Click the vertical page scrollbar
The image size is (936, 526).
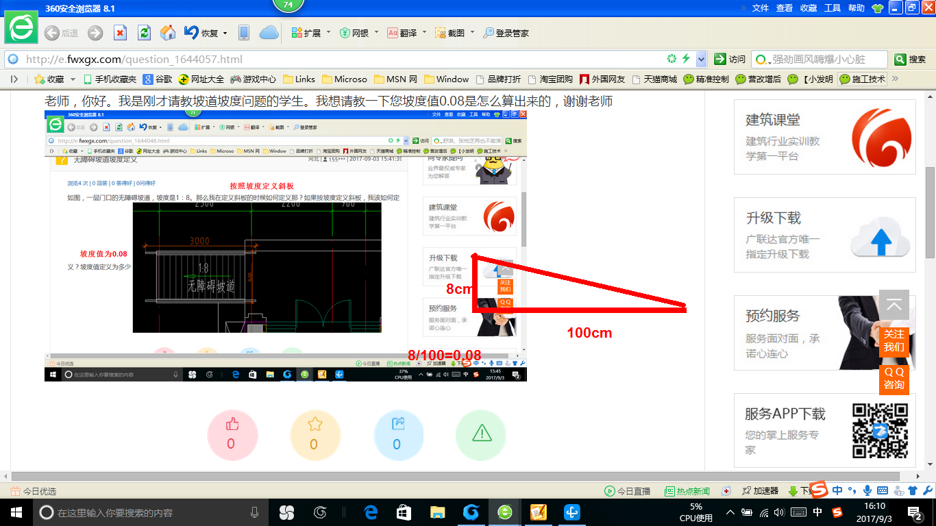pos(930,212)
